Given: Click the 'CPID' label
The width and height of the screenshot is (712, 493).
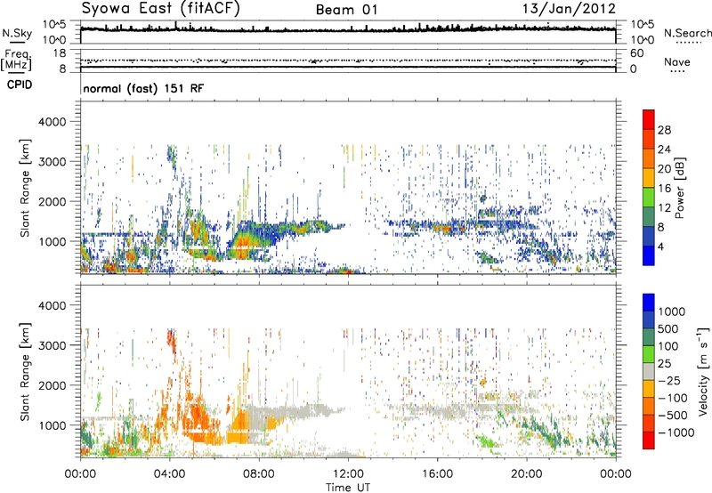Looking at the screenshot, I should point(20,85).
